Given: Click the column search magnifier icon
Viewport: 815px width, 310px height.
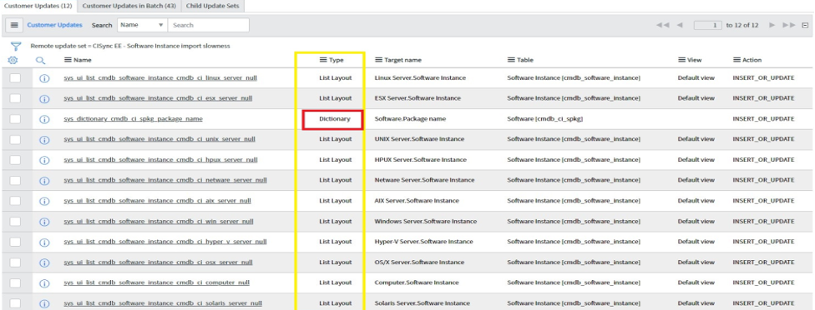Looking at the screenshot, I should tap(41, 60).
